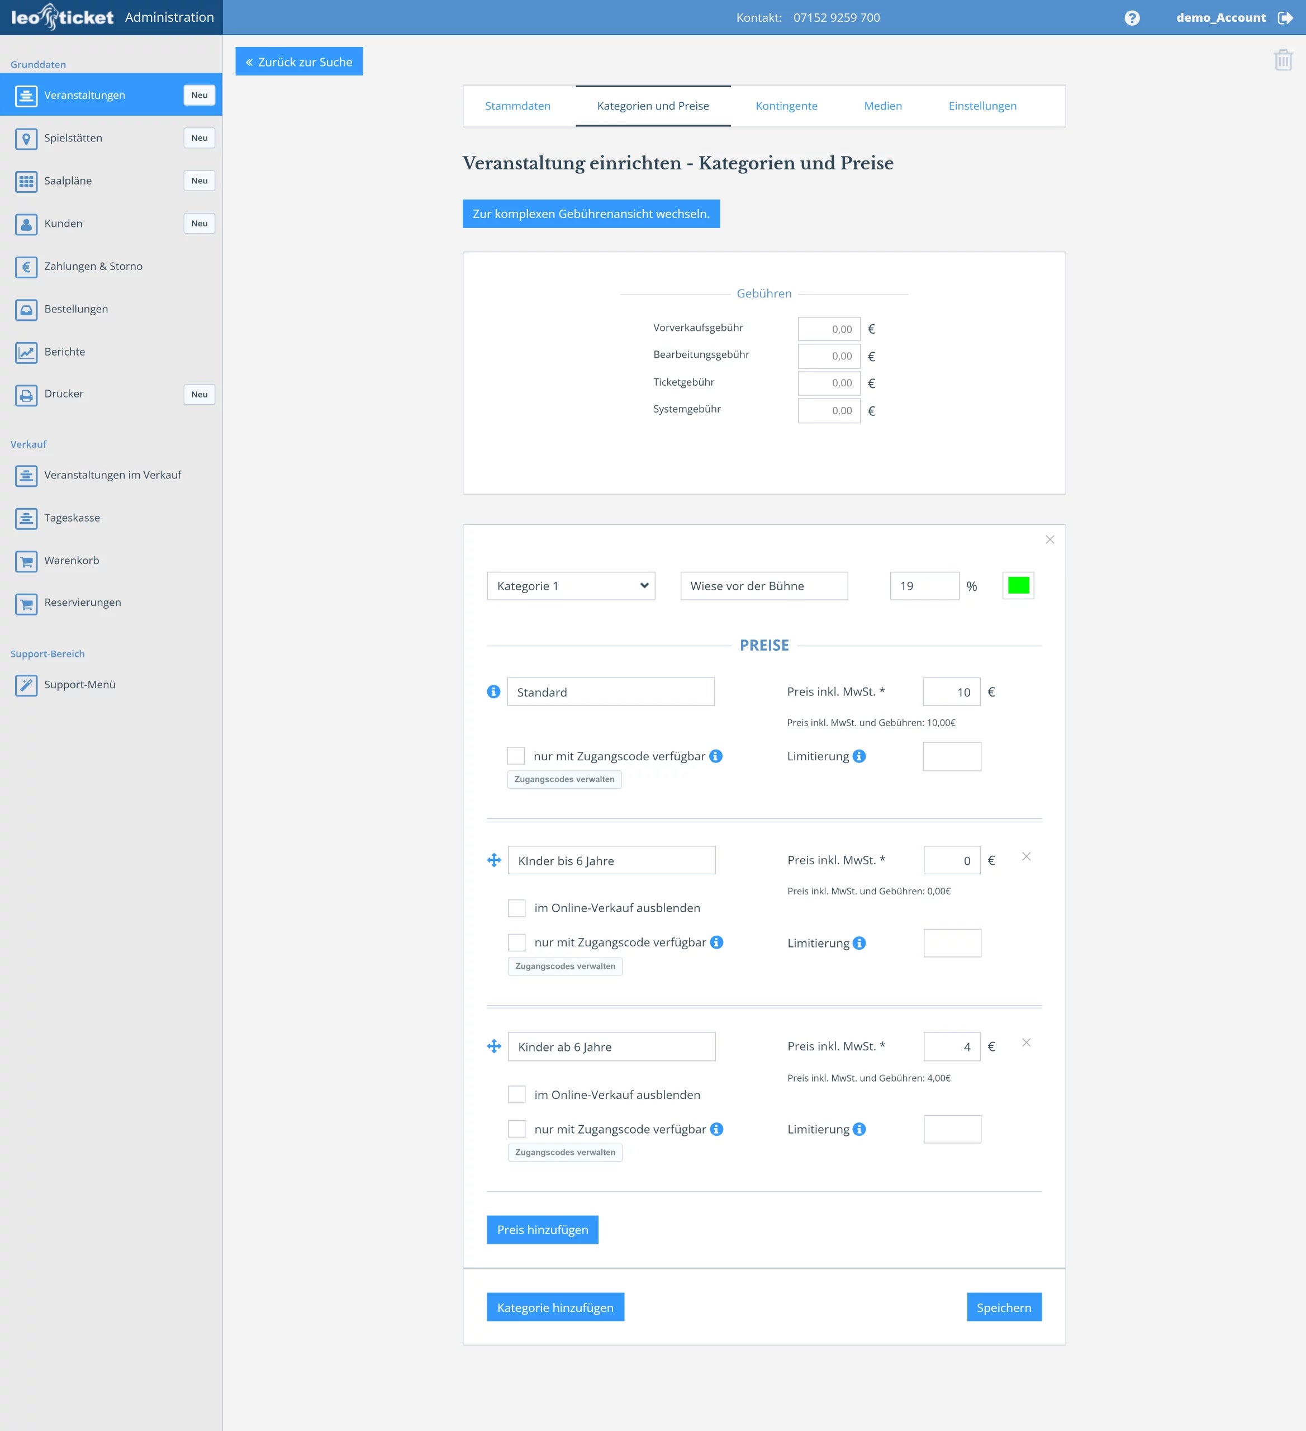This screenshot has height=1431, width=1306.
Task: Click move handle for Kinder ab 6 Jahre
Action: click(494, 1046)
